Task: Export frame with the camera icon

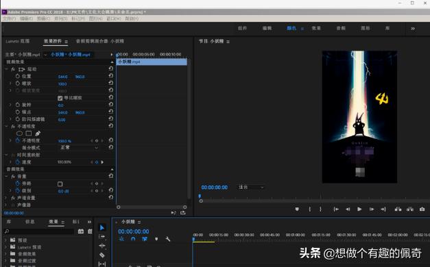Action: pos(422,209)
